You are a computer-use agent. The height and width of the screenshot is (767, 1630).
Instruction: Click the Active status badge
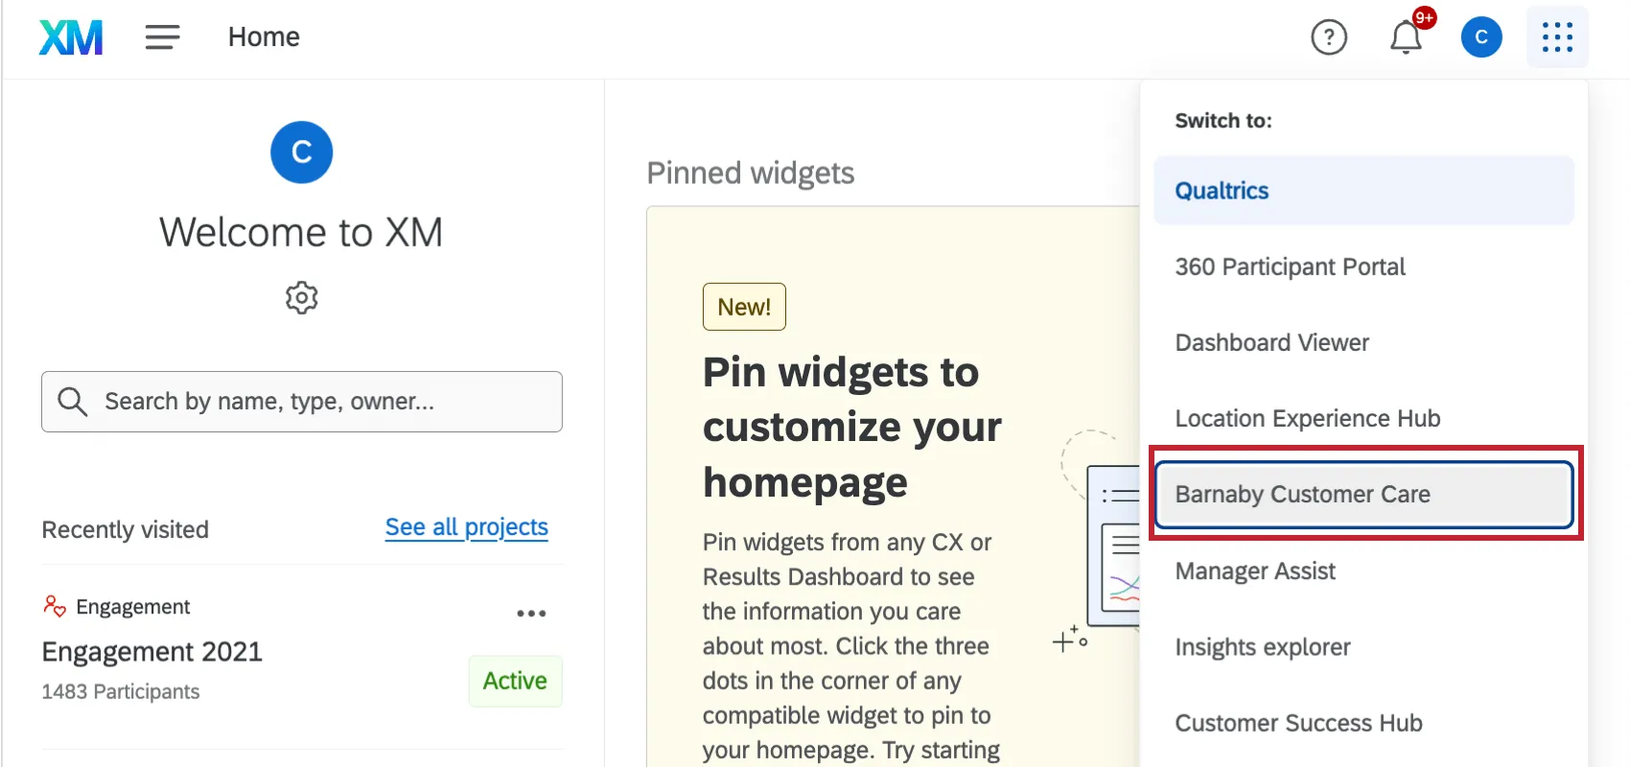[515, 681]
